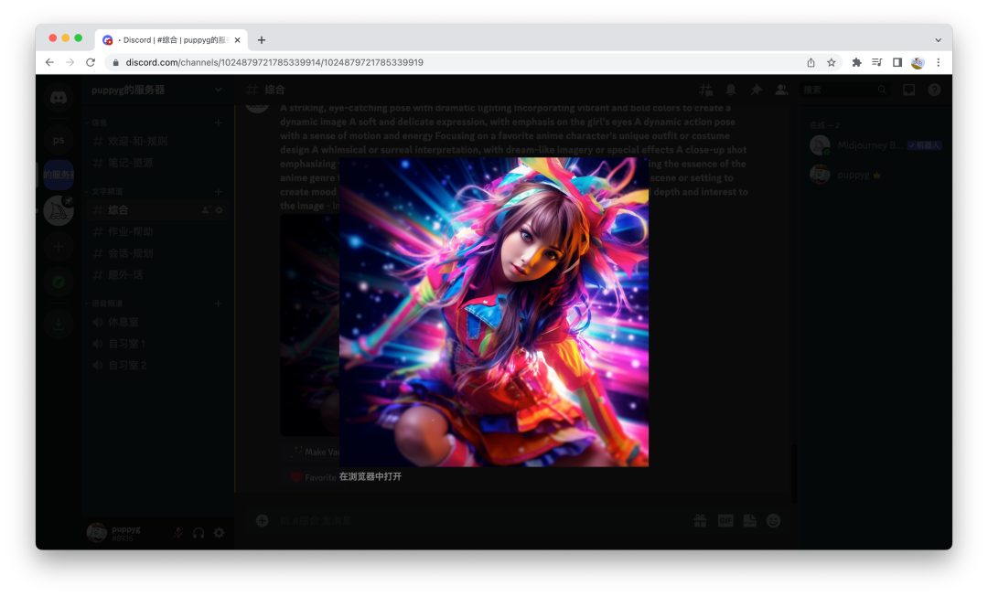Toggle deafen with the headphones icon

199,533
